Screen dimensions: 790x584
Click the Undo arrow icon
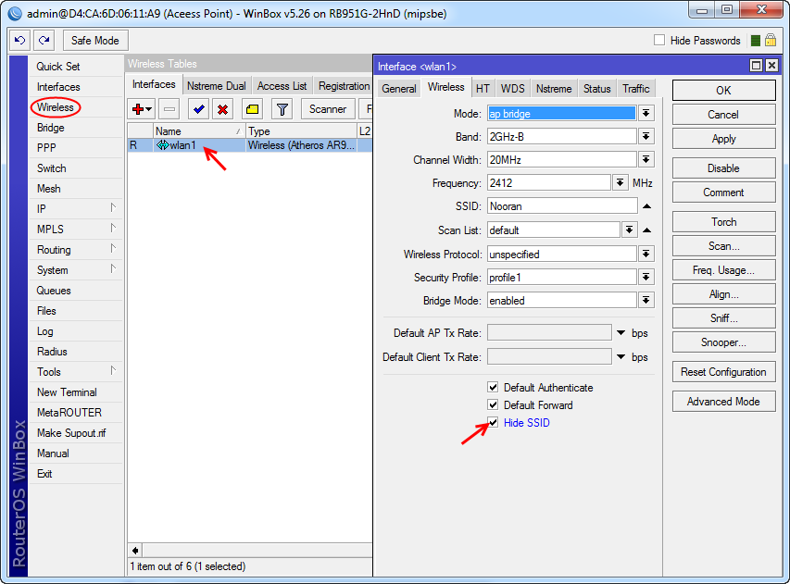point(19,41)
